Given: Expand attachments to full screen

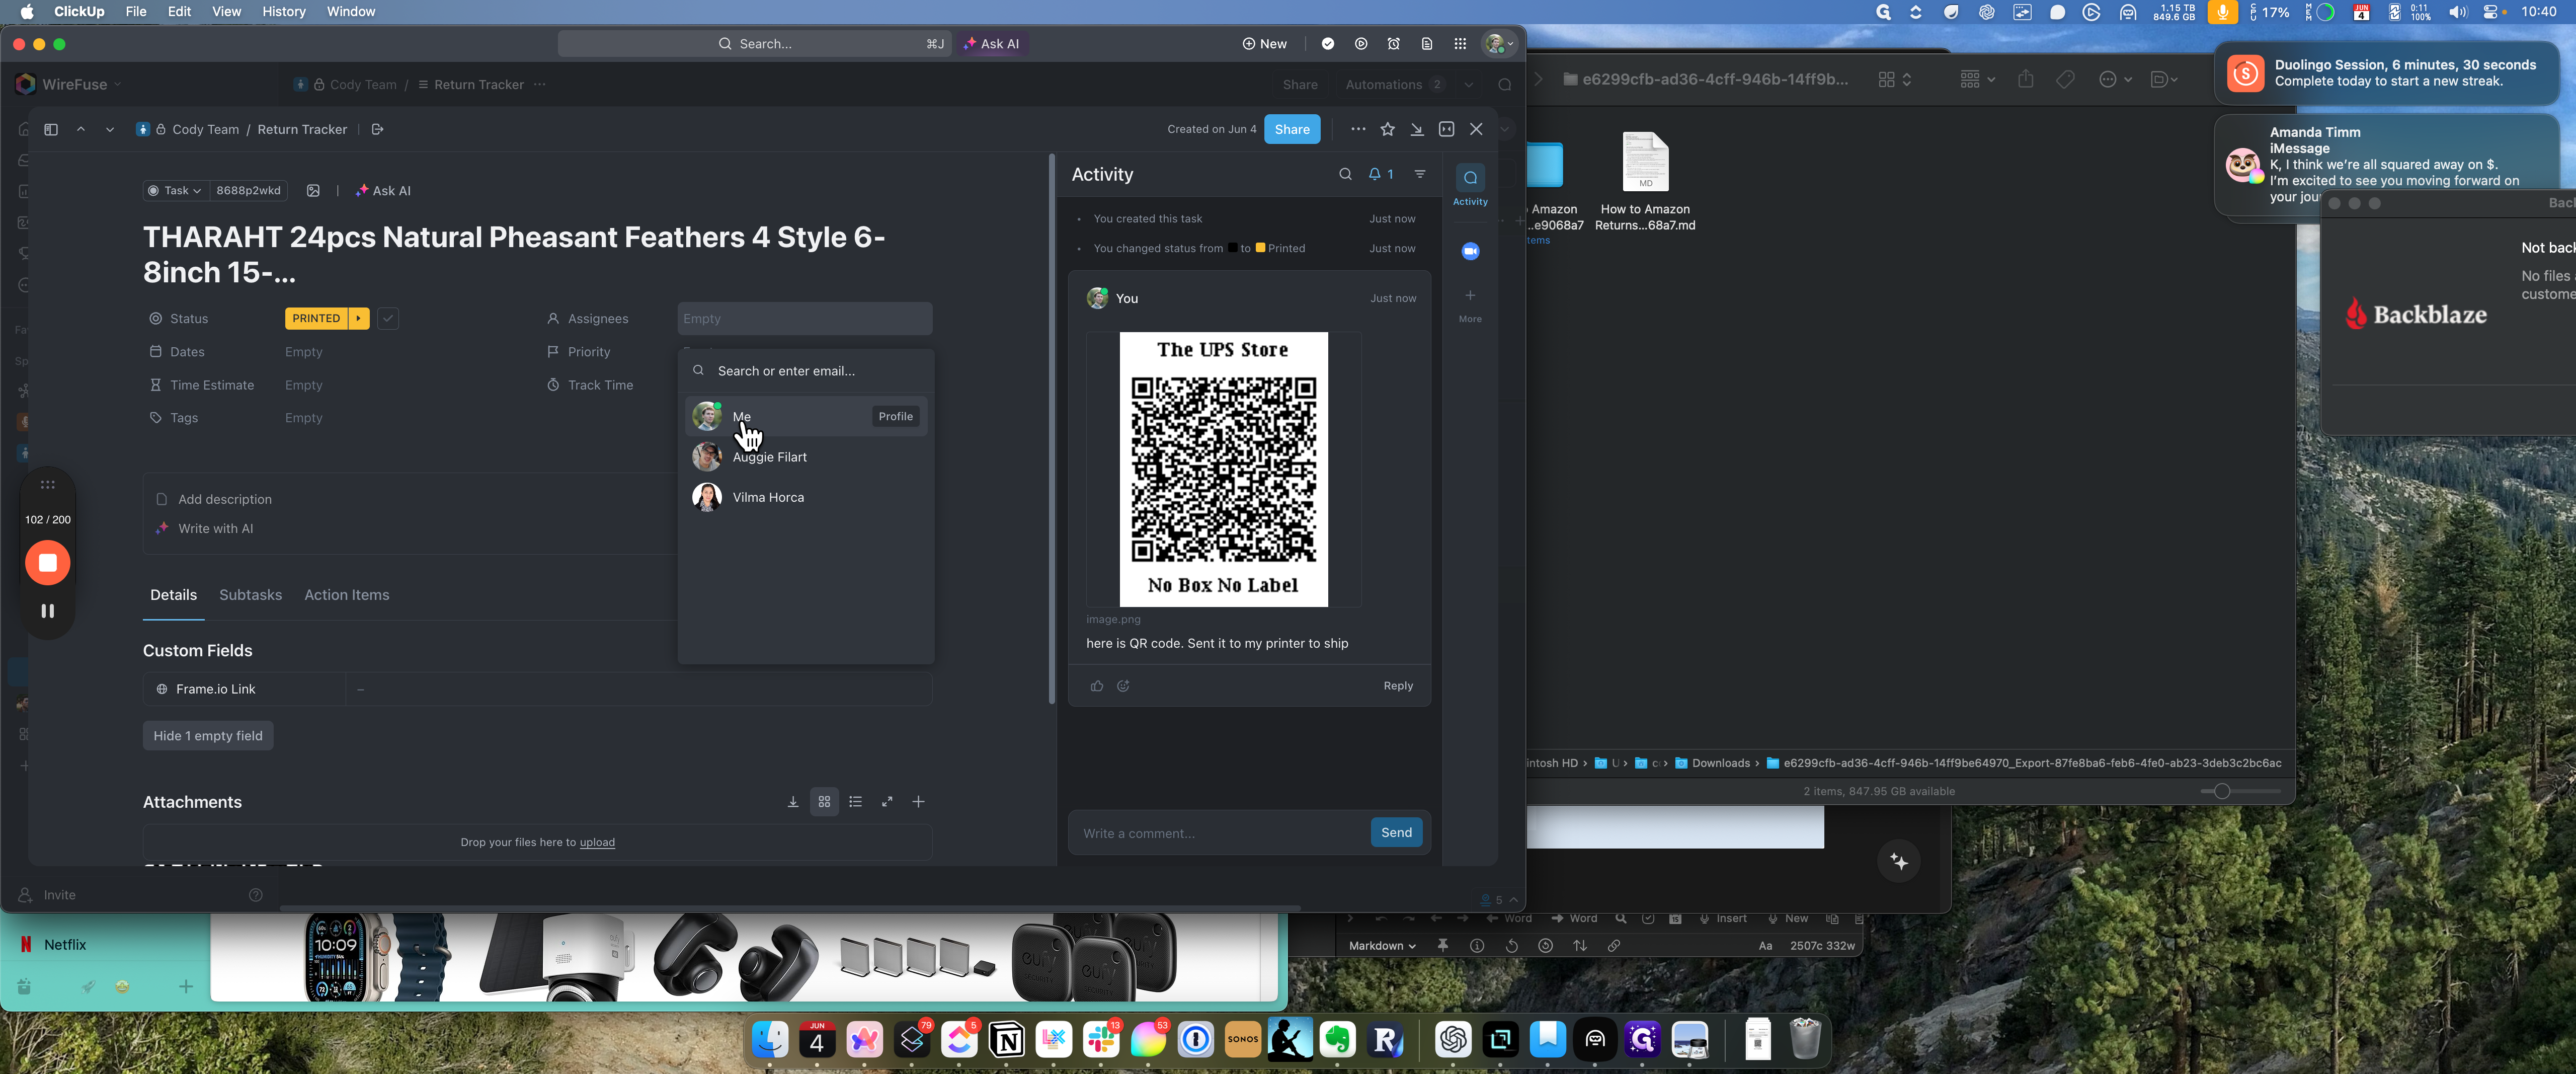Looking at the screenshot, I should pyautogui.click(x=887, y=802).
